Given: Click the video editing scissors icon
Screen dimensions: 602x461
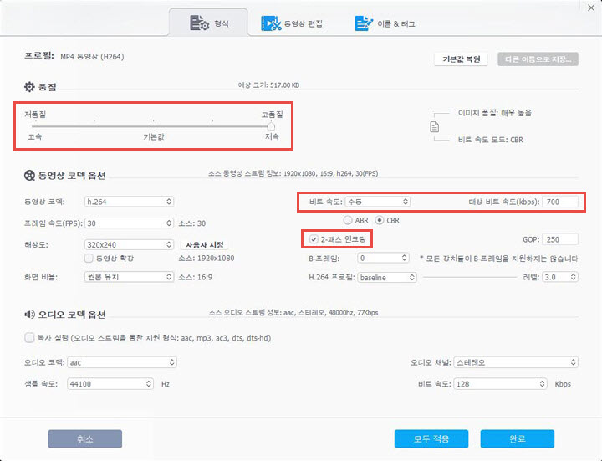Looking at the screenshot, I should 271,23.
